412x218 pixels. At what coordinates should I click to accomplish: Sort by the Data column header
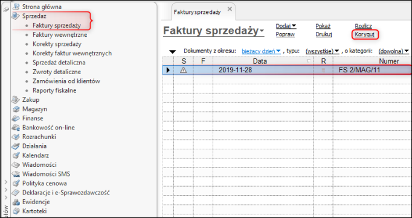(263, 61)
